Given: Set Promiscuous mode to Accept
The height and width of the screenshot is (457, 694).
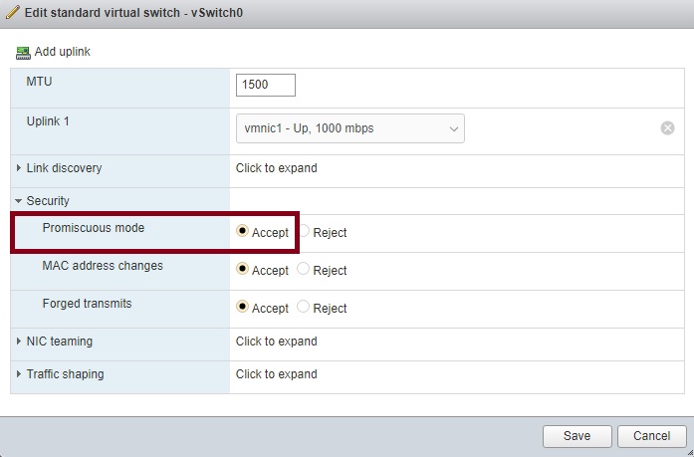Looking at the screenshot, I should click(x=243, y=231).
